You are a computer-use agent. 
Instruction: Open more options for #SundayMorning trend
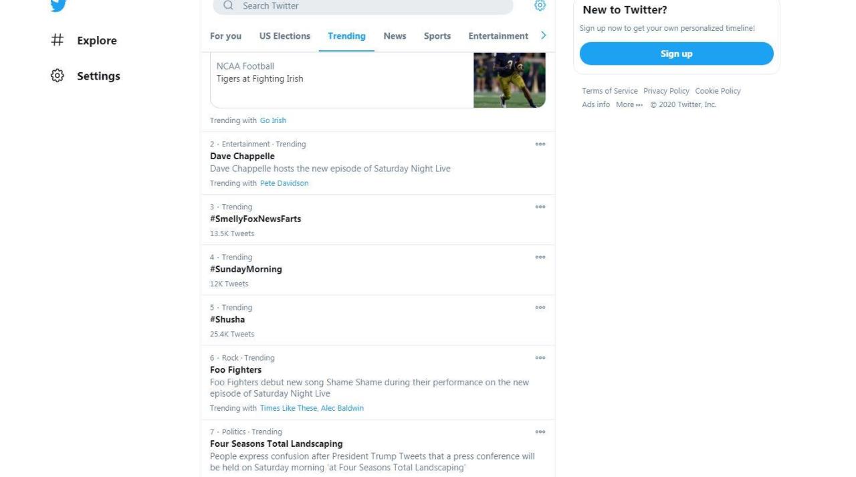click(x=540, y=257)
